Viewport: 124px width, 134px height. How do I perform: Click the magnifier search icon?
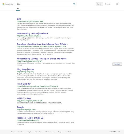[74, 4]
